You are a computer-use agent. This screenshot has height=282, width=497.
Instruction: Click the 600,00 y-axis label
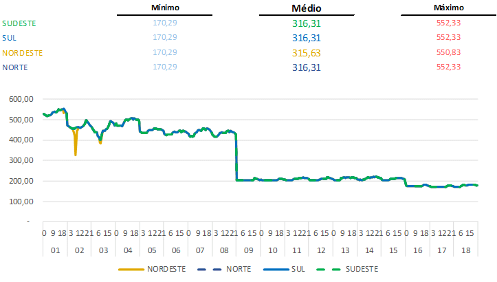click(x=21, y=98)
